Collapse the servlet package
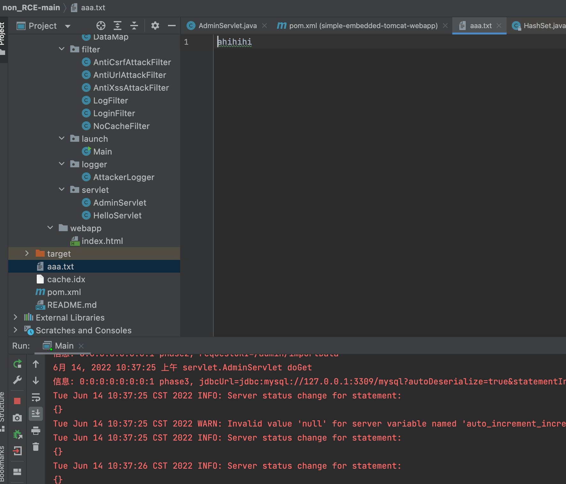This screenshot has height=484, width=566. pos(62,190)
